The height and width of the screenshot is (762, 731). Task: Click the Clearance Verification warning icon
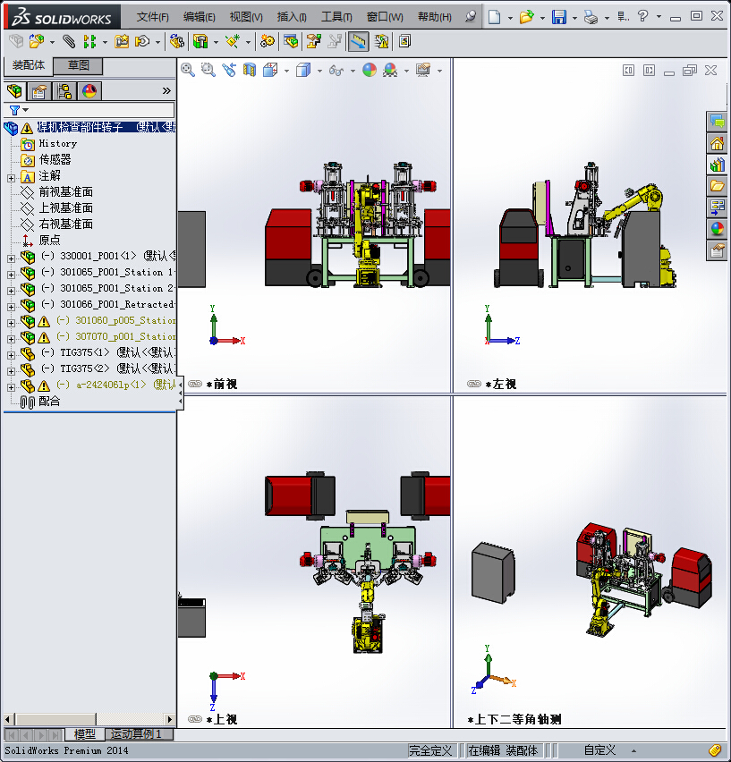click(x=381, y=41)
